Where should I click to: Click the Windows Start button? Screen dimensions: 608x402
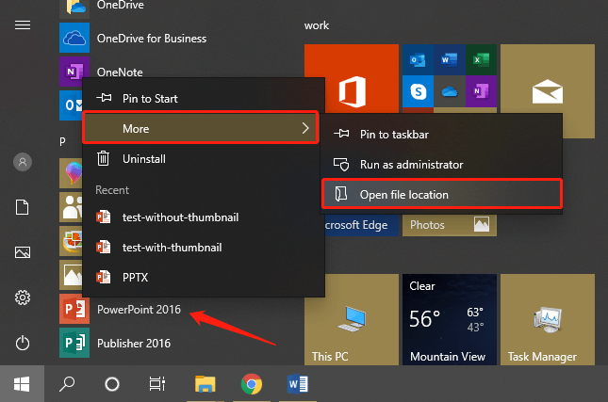point(22,384)
